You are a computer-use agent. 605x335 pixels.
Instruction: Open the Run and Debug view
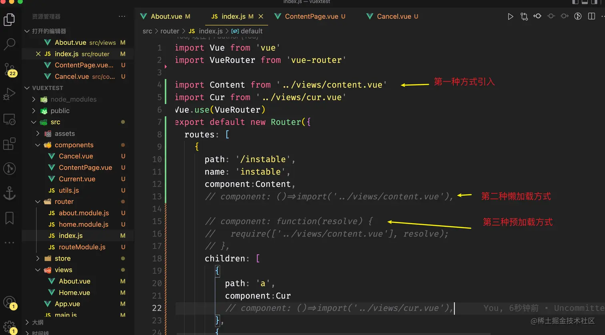[9, 94]
